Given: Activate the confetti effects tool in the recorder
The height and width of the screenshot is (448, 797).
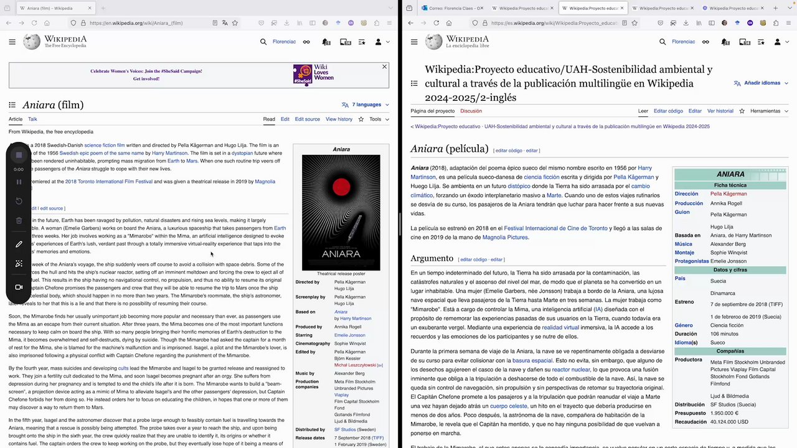Looking at the screenshot, I should tap(19, 264).
